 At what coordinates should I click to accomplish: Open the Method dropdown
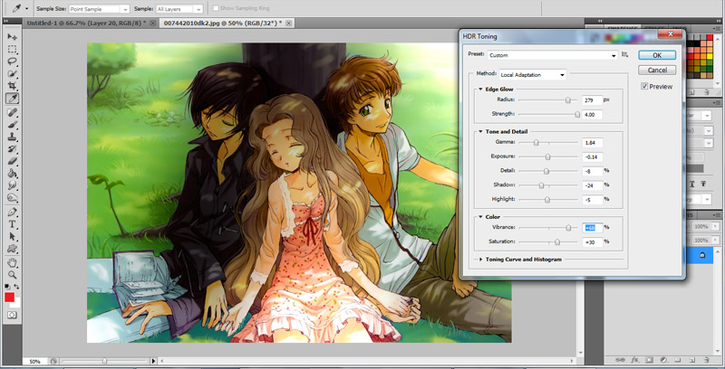[x=532, y=74]
